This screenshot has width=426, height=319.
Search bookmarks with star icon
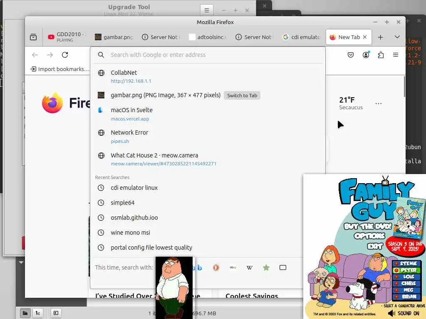coord(266,268)
